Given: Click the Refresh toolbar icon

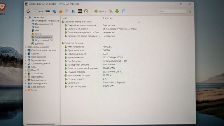Looking at the screenshot, I should [28, 11].
